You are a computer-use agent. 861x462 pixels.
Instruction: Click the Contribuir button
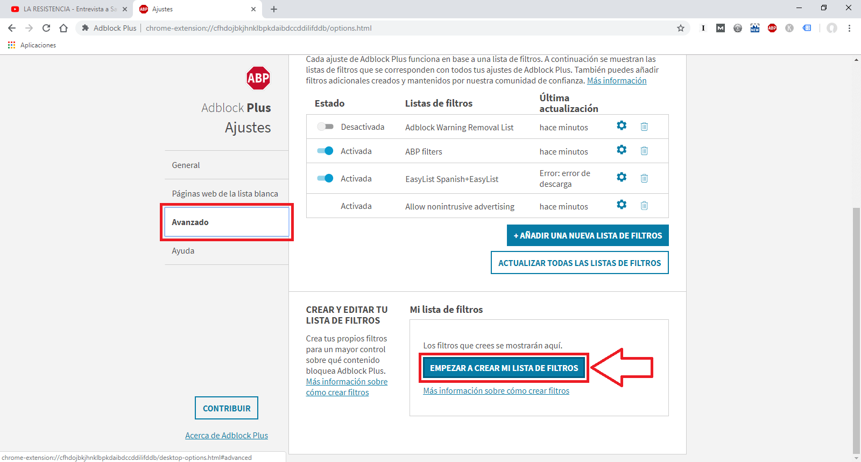click(x=227, y=408)
